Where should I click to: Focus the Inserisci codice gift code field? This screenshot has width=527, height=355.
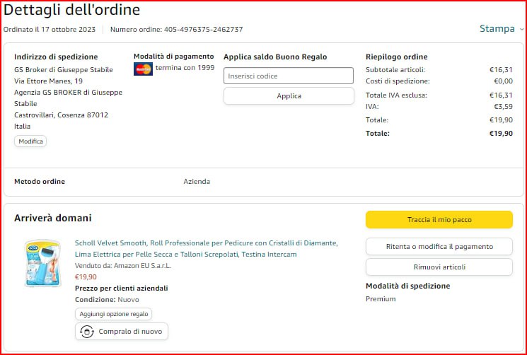[x=289, y=76]
